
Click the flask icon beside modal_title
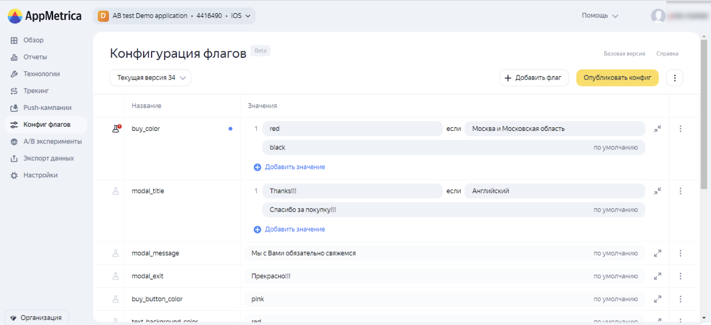point(116,191)
